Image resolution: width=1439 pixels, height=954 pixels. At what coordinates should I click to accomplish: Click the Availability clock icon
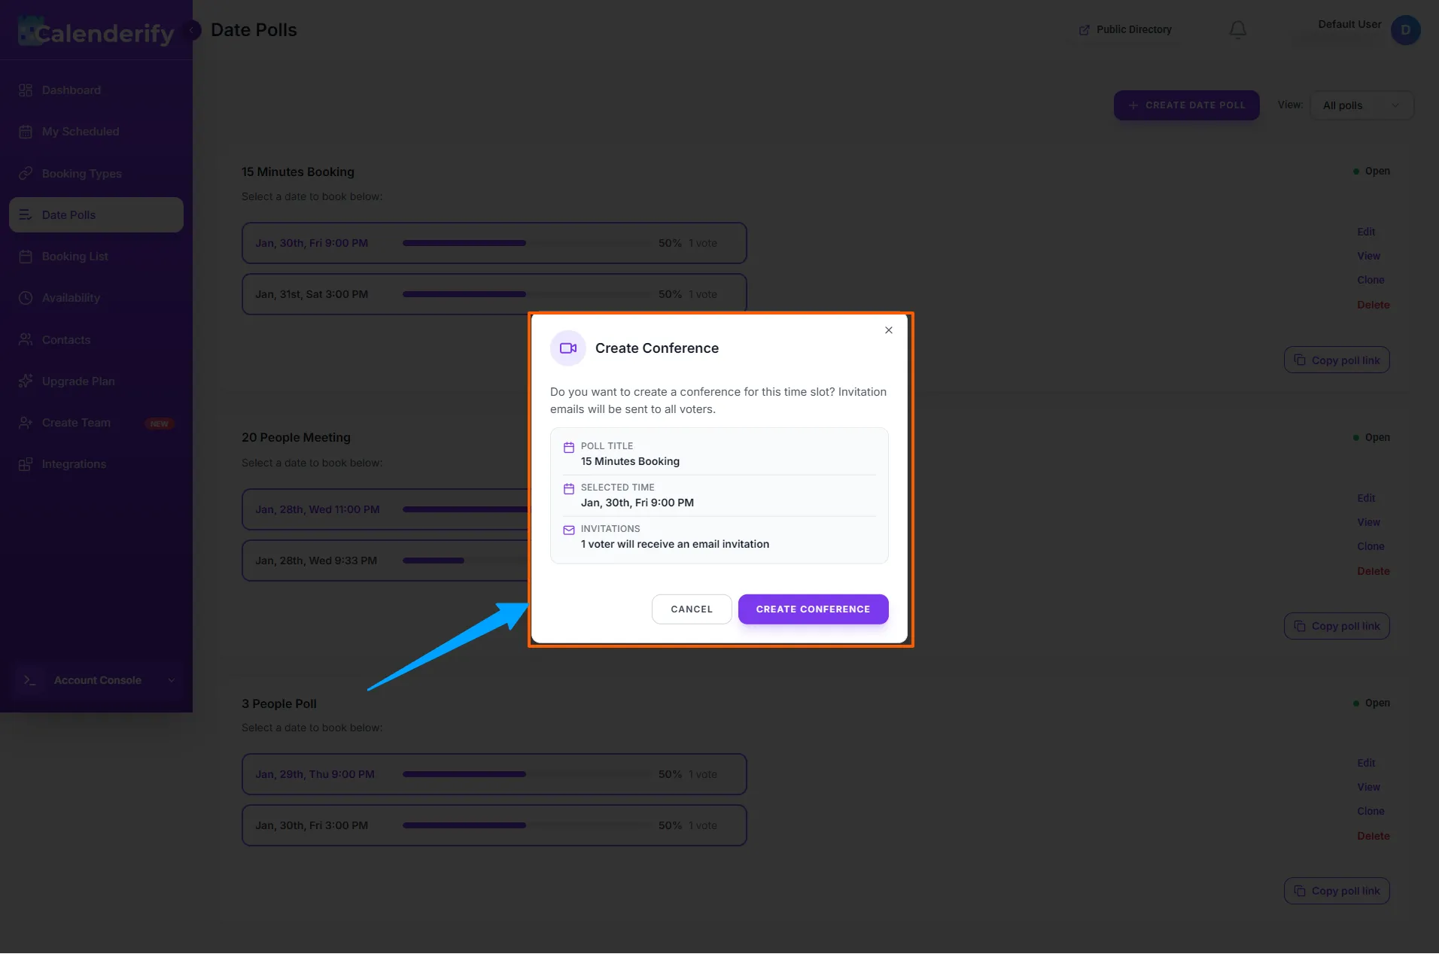point(26,298)
